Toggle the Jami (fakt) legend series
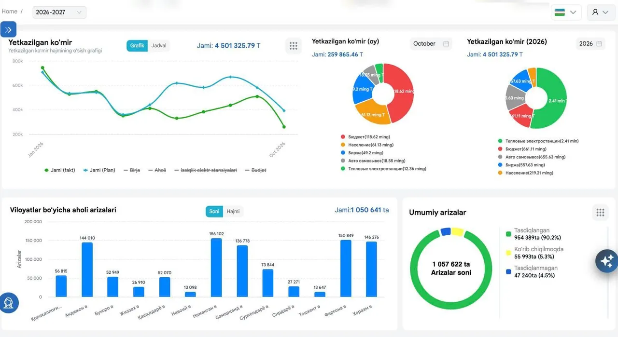 click(x=59, y=170)
